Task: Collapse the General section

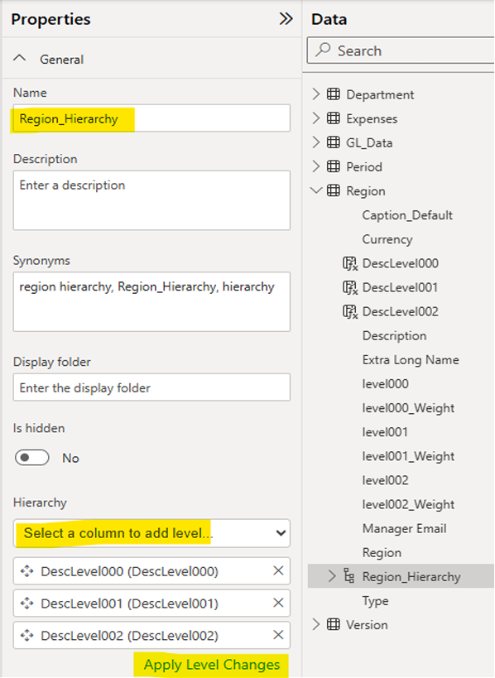Action: (20, 59)
